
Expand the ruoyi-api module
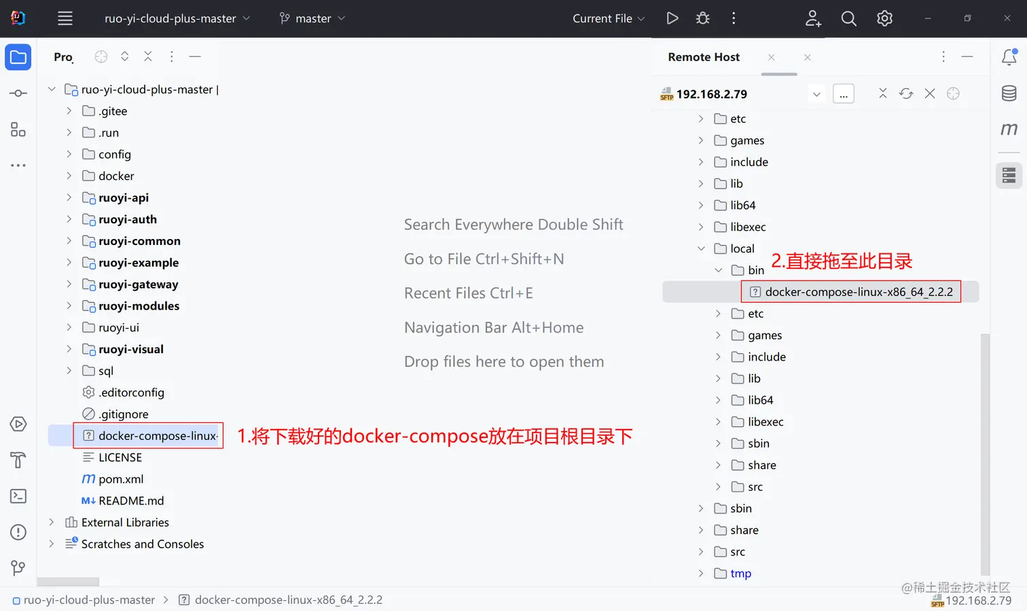click(x=69, y=198)
